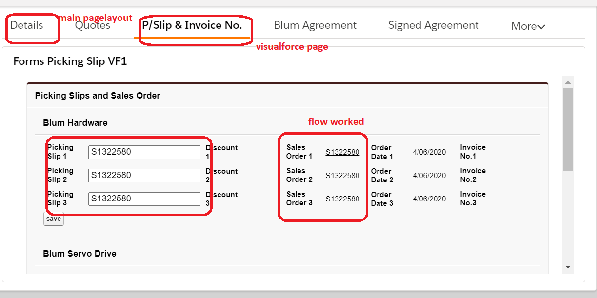597x298 pixels.
Task: Open the Signed Agreement tab
Action: point(433,25)
